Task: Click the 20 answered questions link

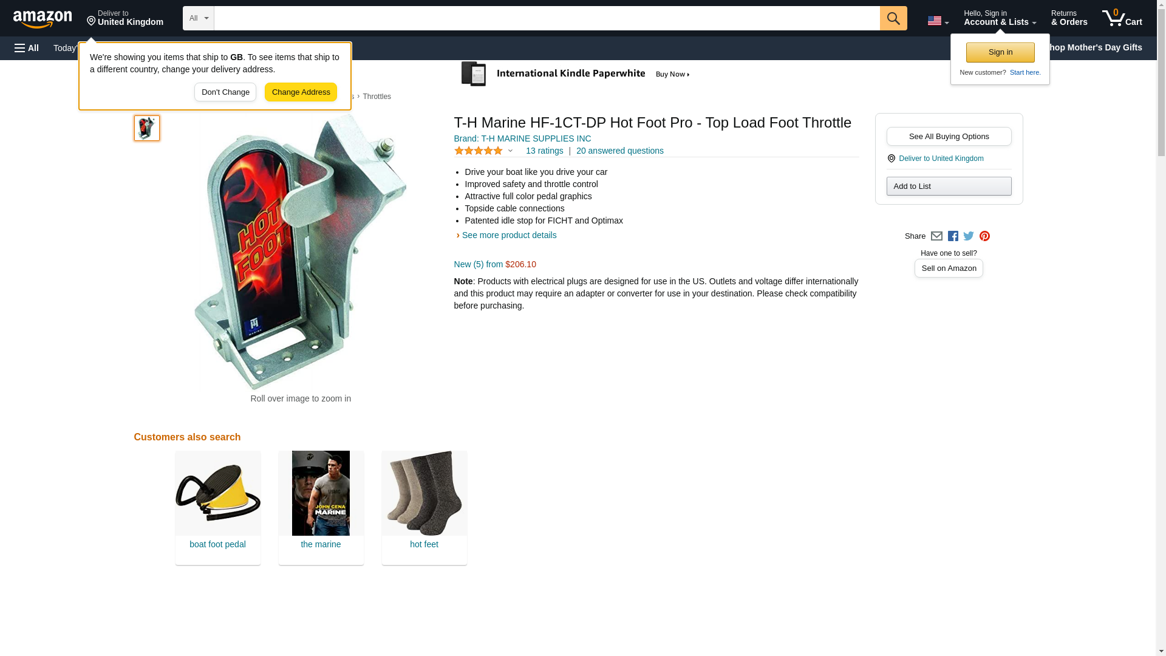Action: click(x=619, y=151)
